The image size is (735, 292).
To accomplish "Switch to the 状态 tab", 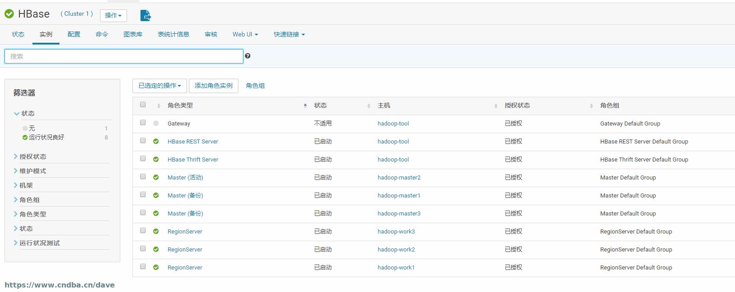I will pyautogui.click(x=18, y=34).
